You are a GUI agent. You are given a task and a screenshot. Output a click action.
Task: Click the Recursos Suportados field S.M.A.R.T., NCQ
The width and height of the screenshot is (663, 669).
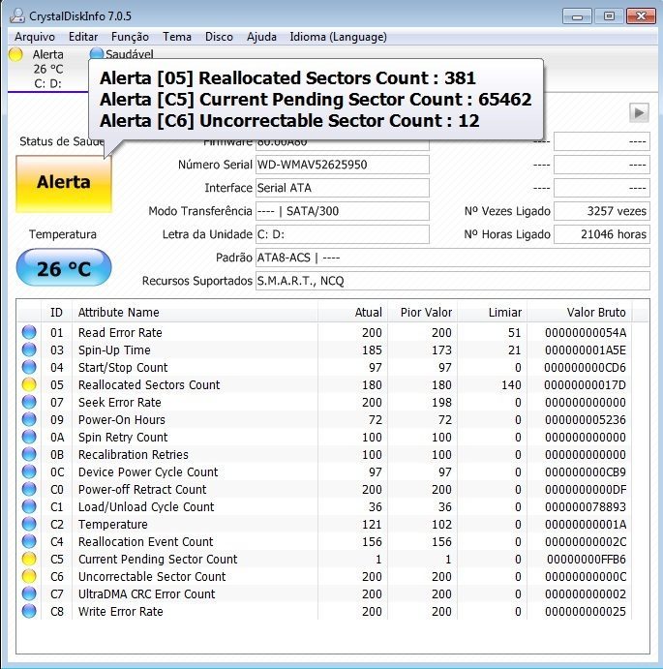tap(453, 281)
